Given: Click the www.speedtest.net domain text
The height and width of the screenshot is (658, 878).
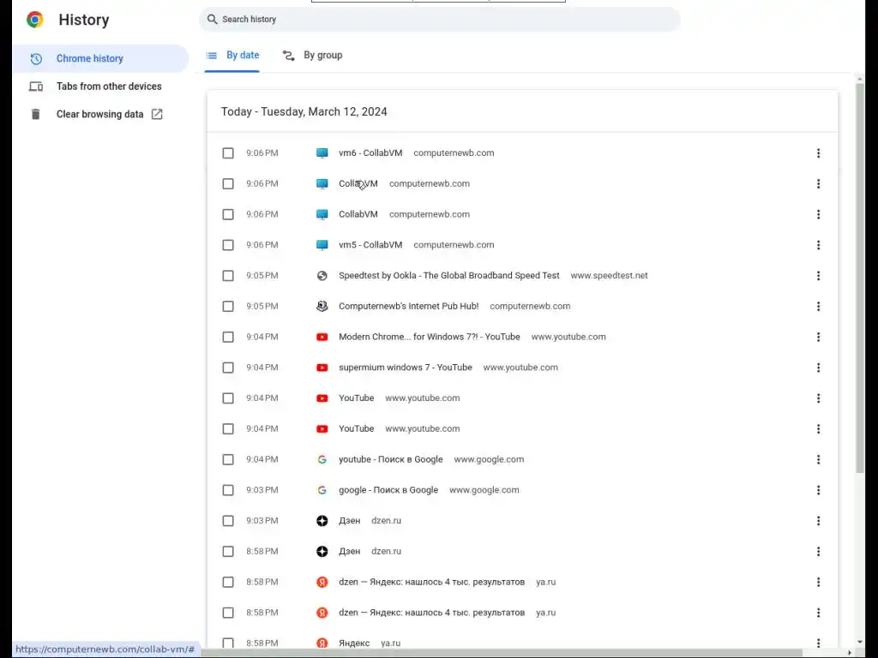Looking at the screenshot, I should (610, 276).
